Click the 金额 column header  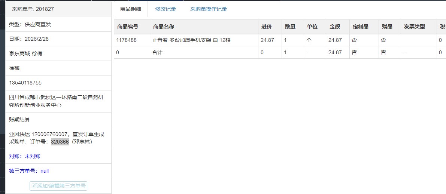click(x=334, y=27)
